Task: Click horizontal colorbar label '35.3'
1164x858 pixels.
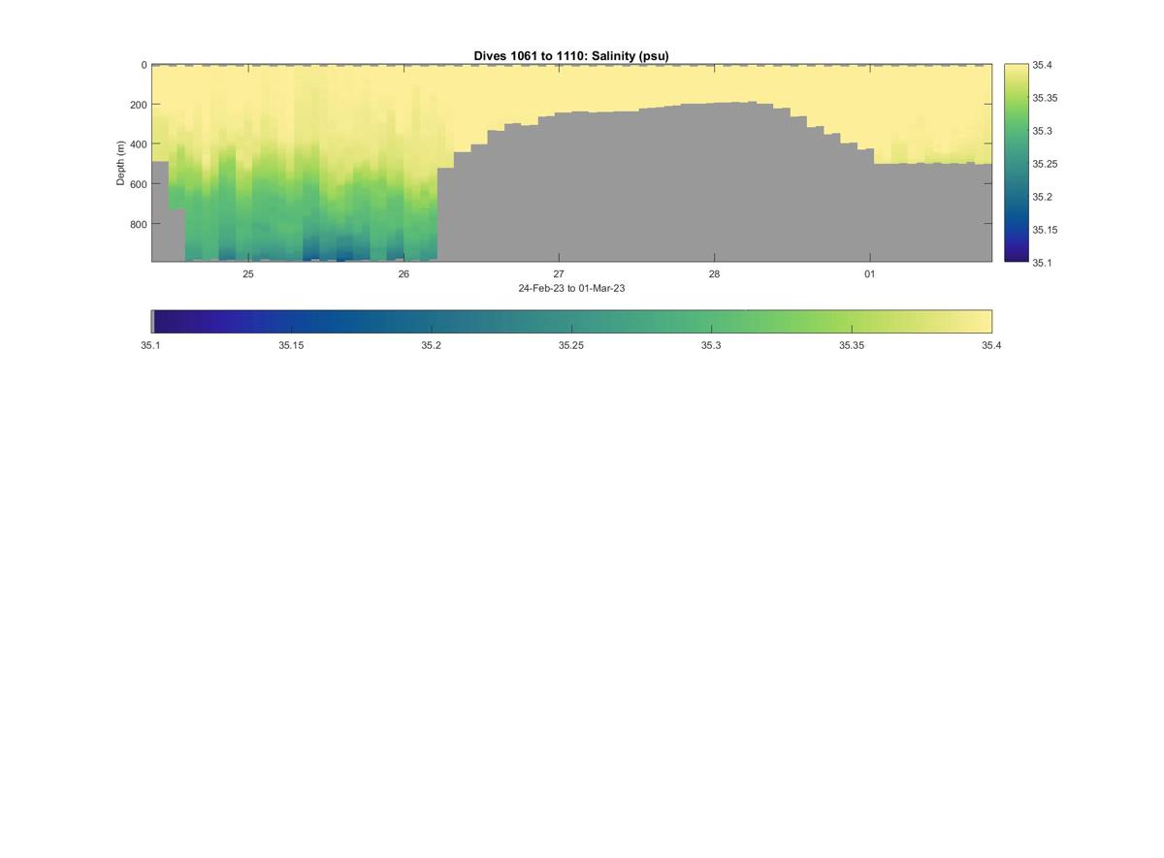Action: pos(711,345)
